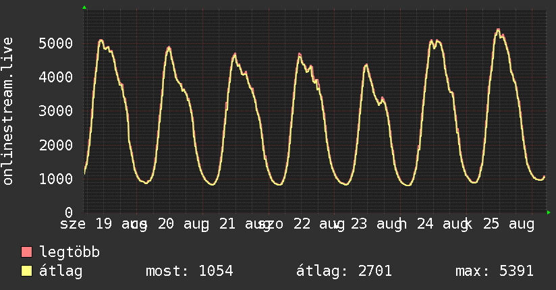Screen dimensions: 556x290
Task: Click the 5000 y-axis label
Action: (56, 43)
